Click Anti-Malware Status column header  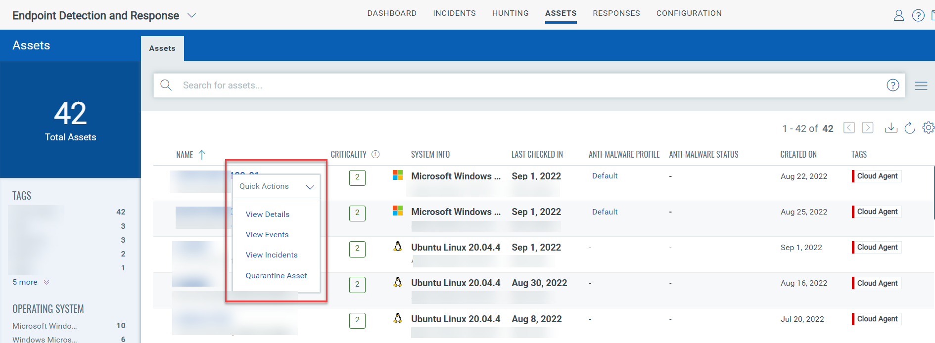(703, 154)
